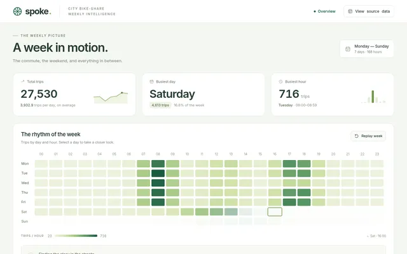Click the Saturday 13 hour heatmap cell
407x254 pixels.
(x=231, y=211)
